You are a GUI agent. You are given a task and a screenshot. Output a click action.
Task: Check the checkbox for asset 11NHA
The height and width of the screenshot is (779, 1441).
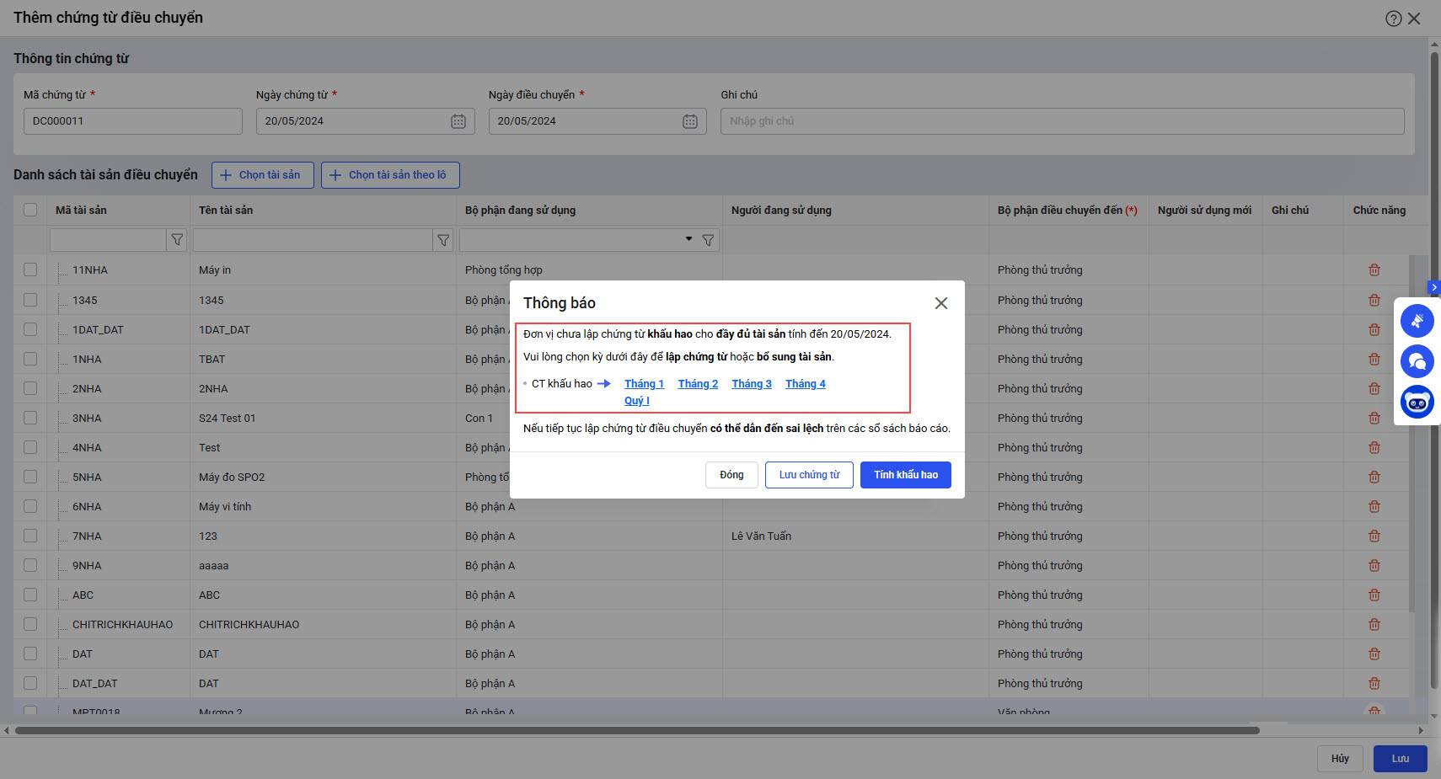pyautogui.click(x=30, y=270)
